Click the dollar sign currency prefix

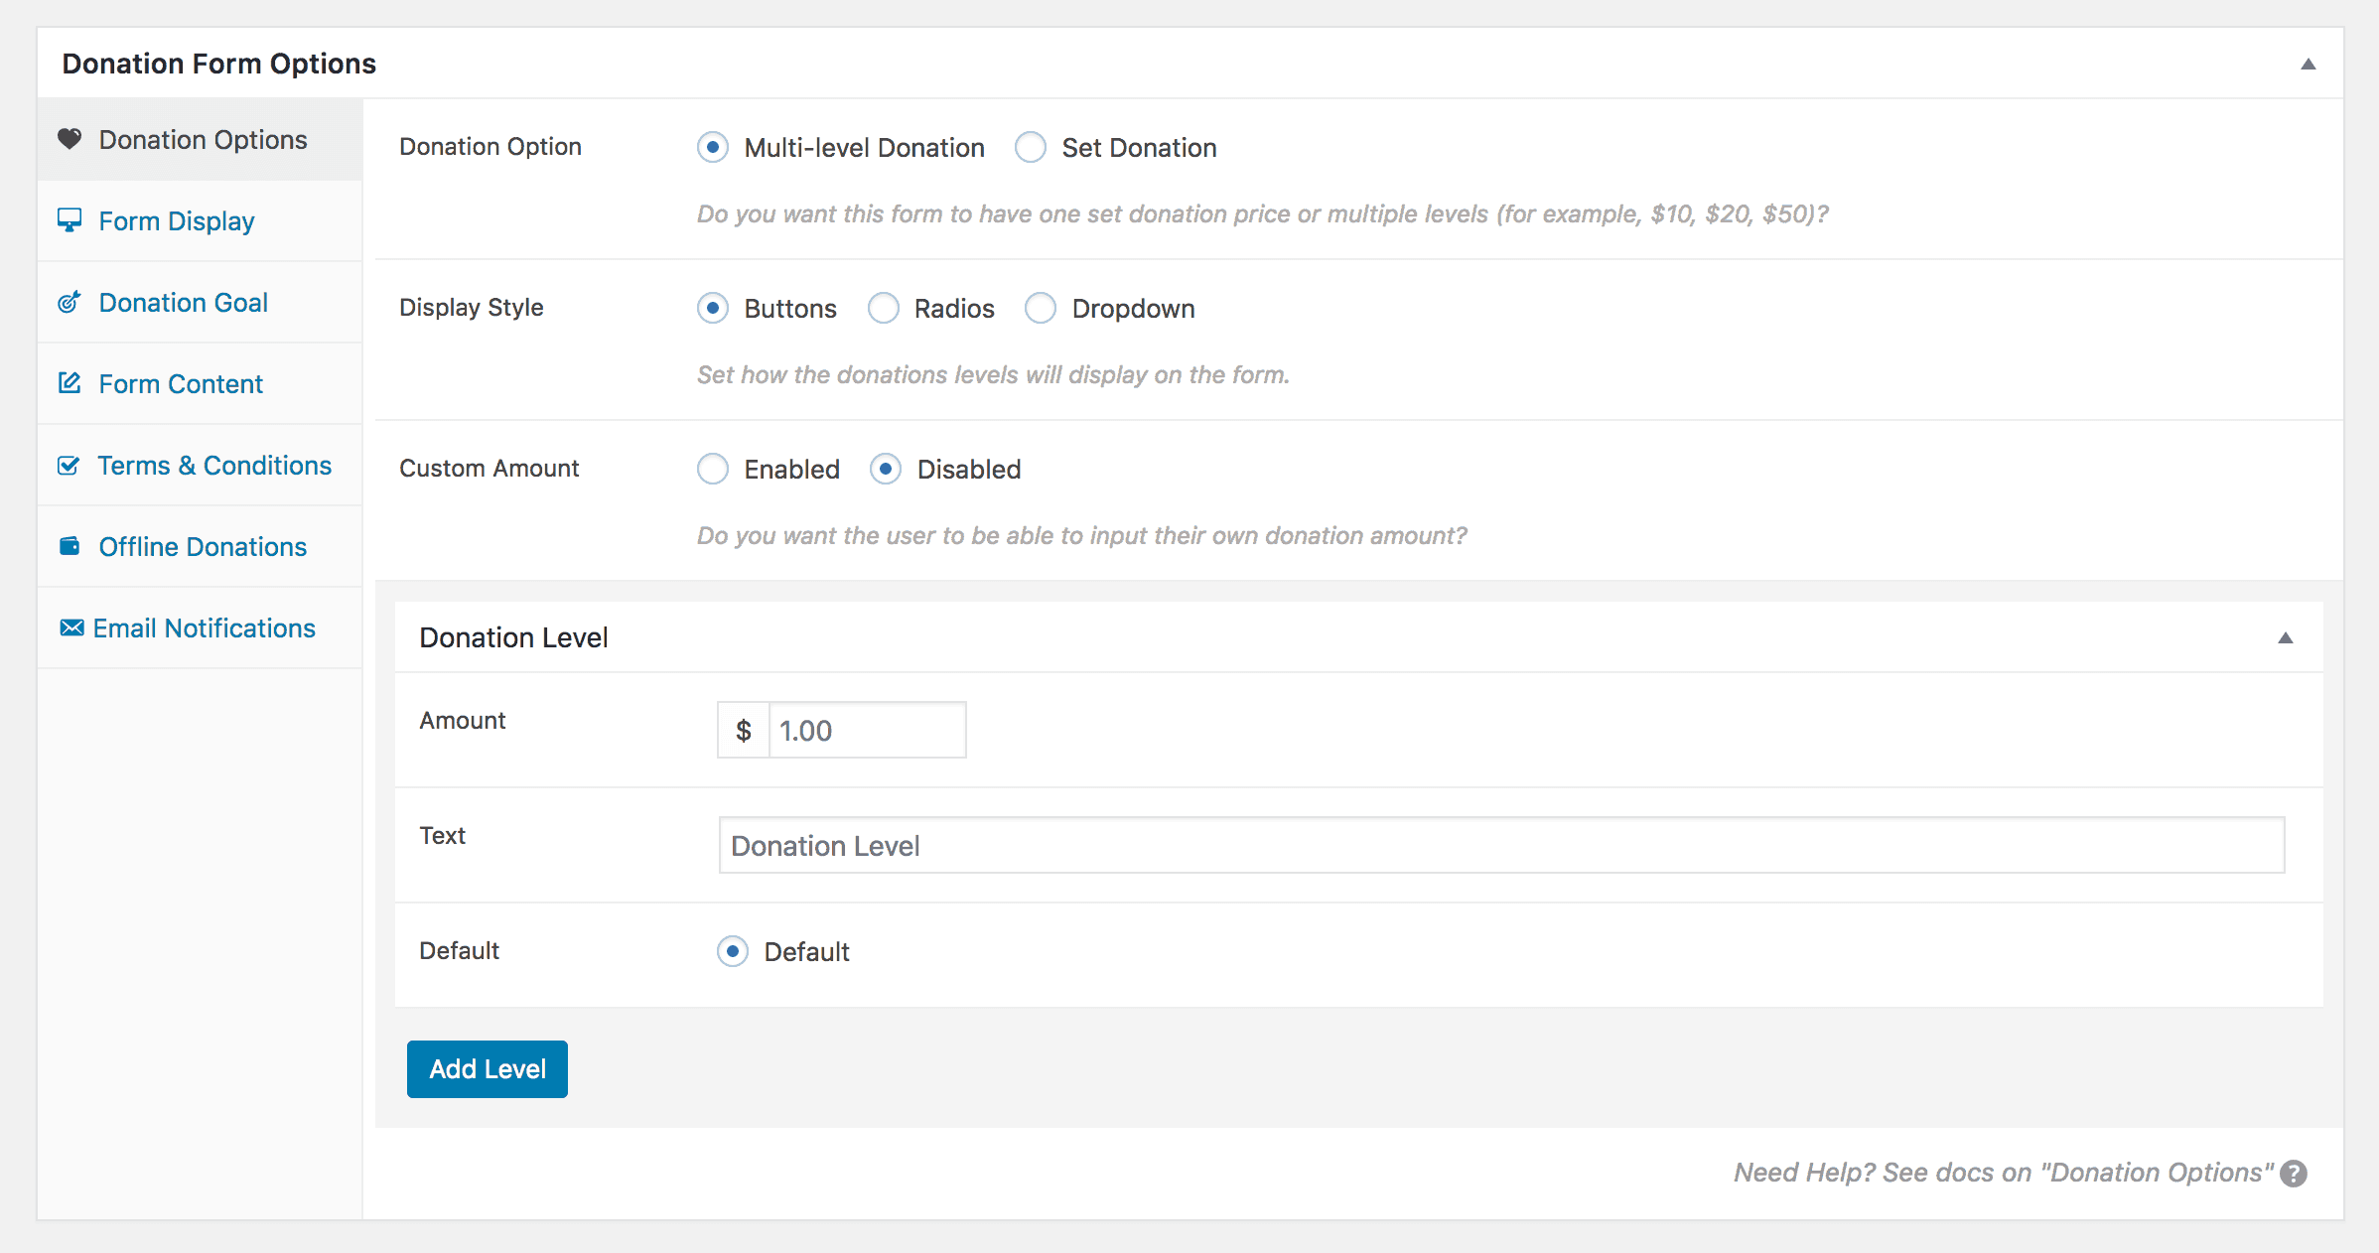(x=744, y=730)
